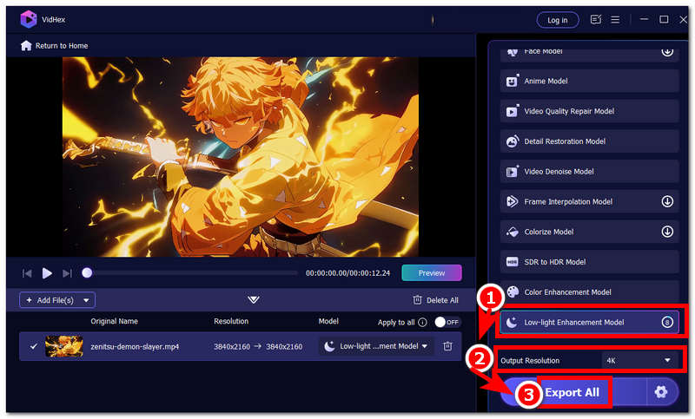Click the Apply to all info icon
The height and width of the screenshot is (419, 695).
[x=422, y=322]
